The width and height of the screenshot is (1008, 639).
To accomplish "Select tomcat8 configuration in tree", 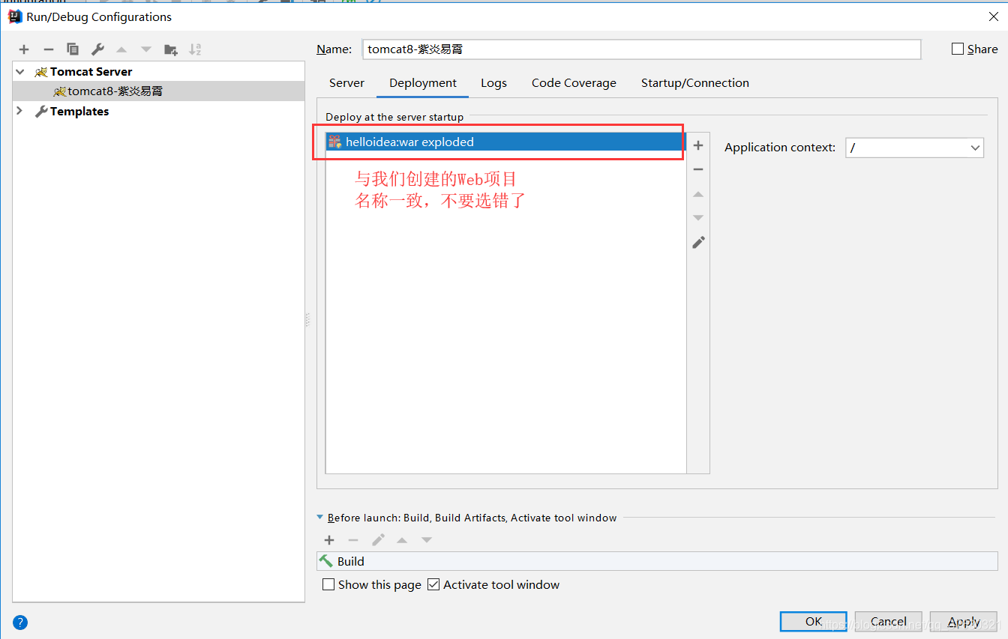I will 159,91.
